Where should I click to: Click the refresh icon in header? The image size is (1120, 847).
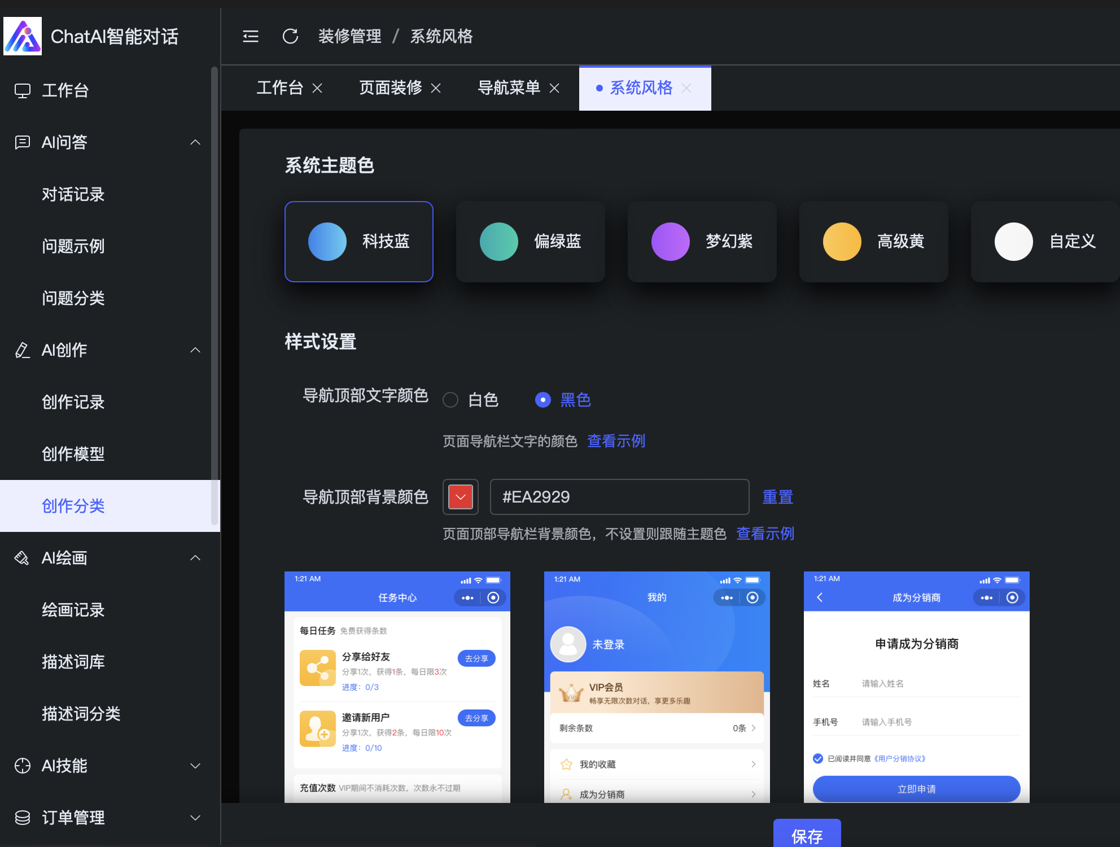click(290, 37)
